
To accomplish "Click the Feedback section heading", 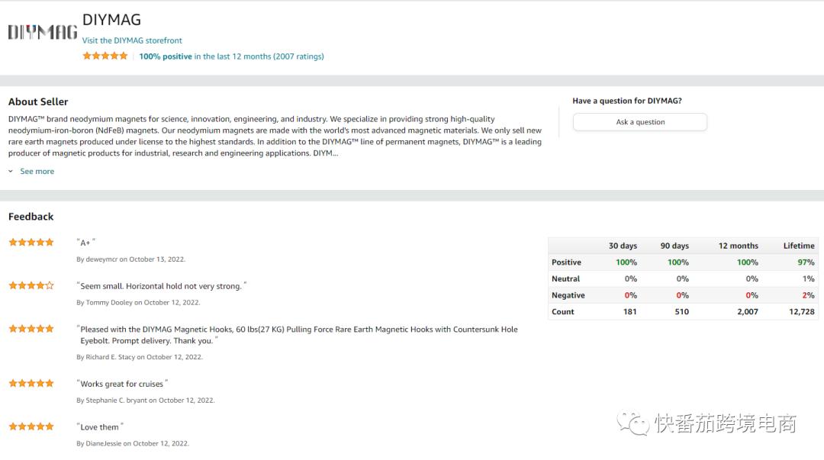I will [x=31, y=217].
